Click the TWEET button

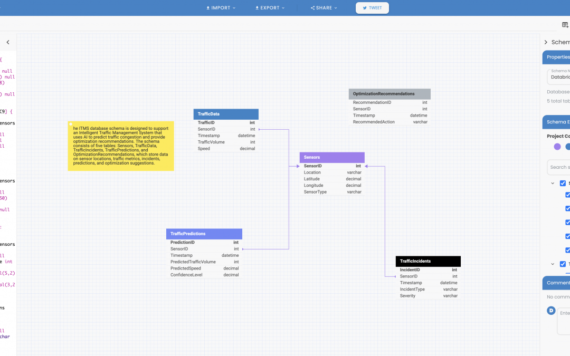coord(372,8)
